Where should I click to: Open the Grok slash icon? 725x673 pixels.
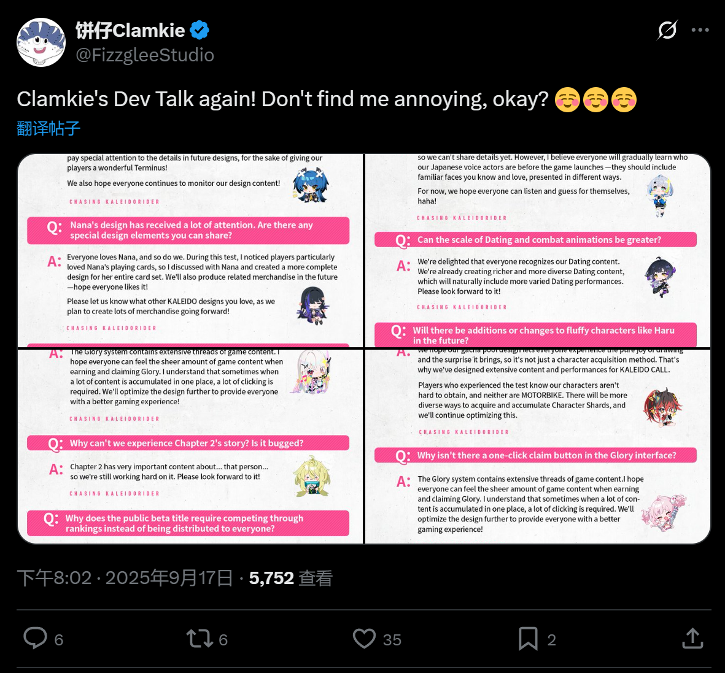tap(667, 29)
